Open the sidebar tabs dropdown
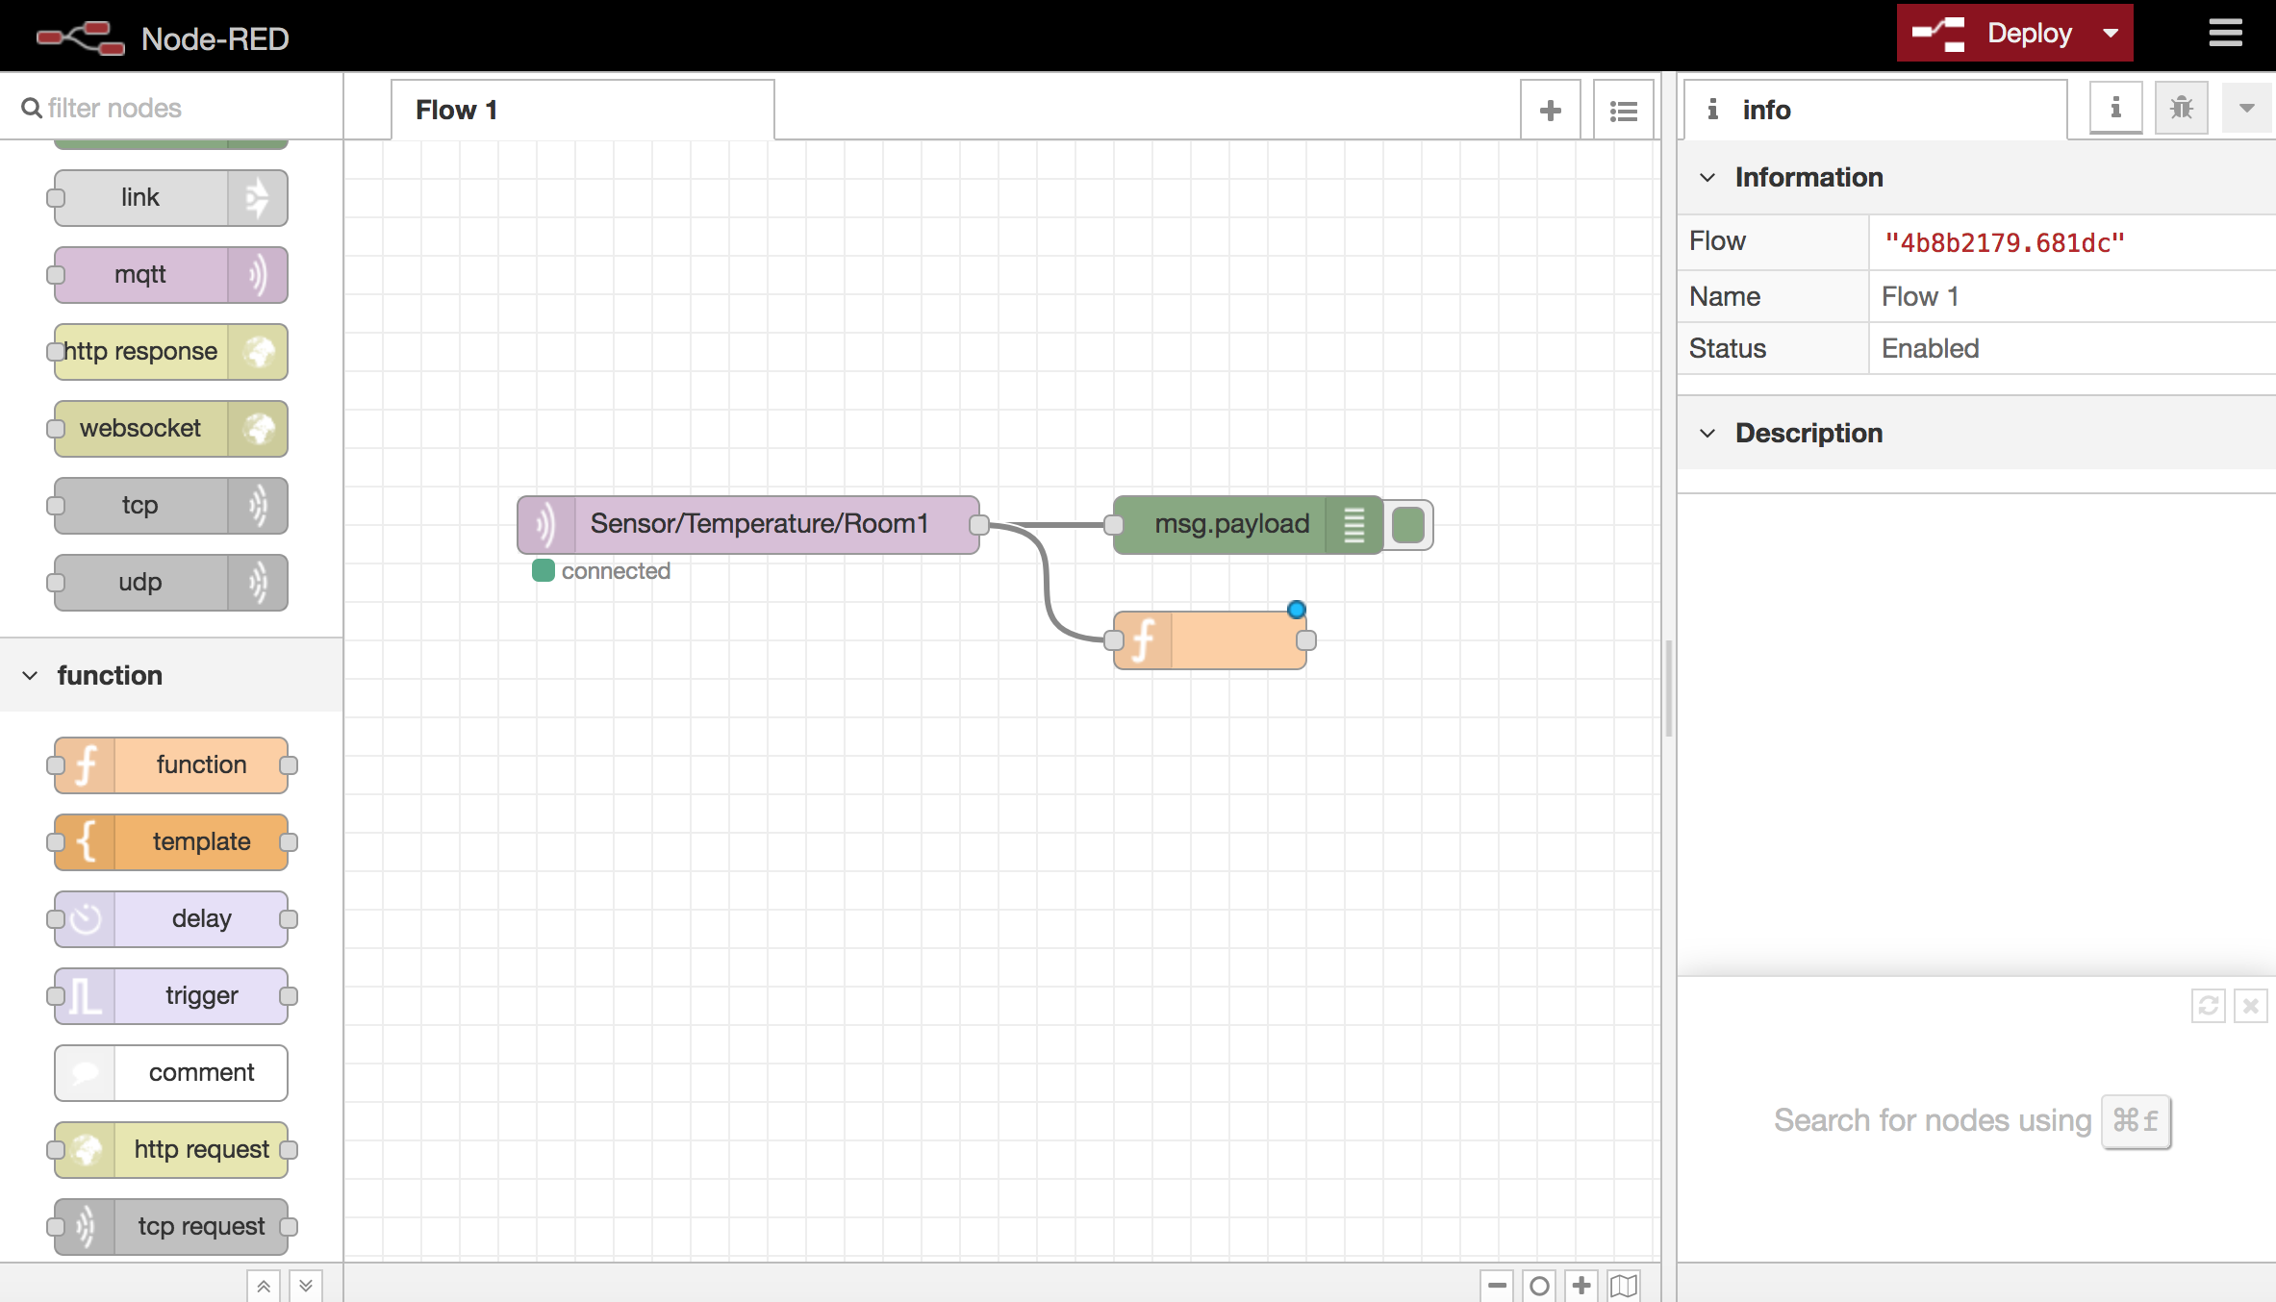This screenshot has width=2276, height=1302. click(x=2246, y=108)
